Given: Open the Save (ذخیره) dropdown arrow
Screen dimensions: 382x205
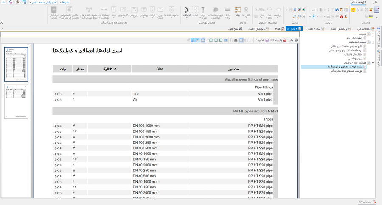Looking at the screenshot, I should [256, 40].
